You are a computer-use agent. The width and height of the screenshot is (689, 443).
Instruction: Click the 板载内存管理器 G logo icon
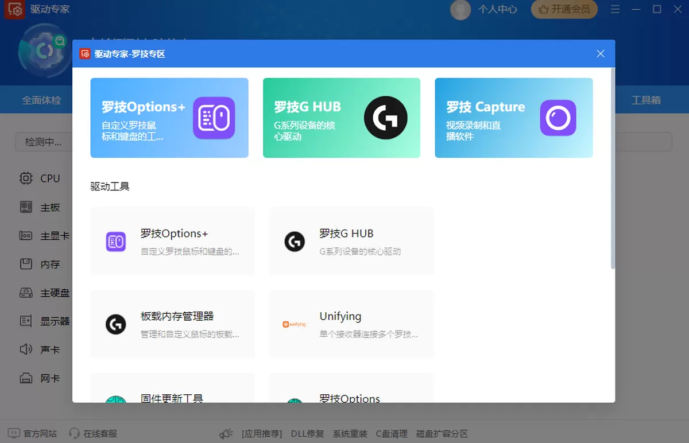tap(116, 324)
